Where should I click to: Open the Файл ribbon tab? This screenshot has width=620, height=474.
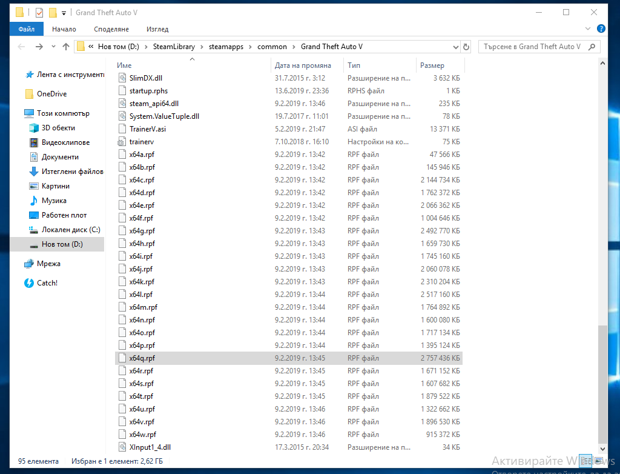[27, 29]
